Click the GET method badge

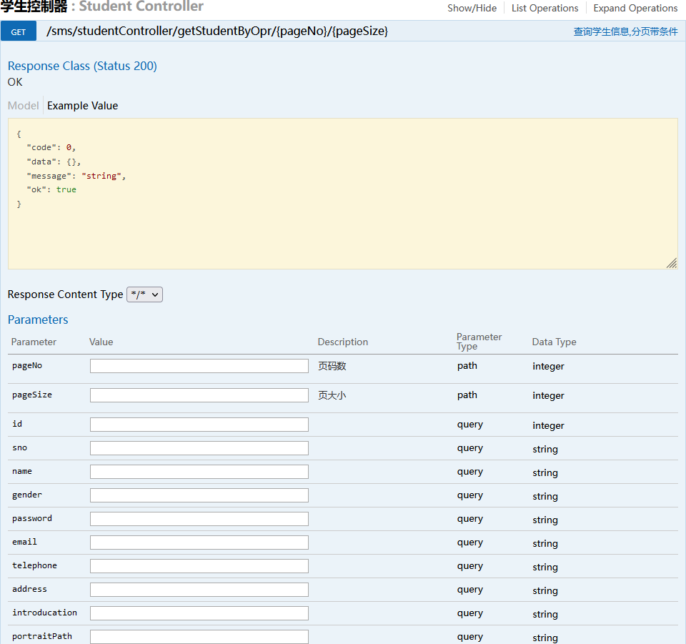19,31
